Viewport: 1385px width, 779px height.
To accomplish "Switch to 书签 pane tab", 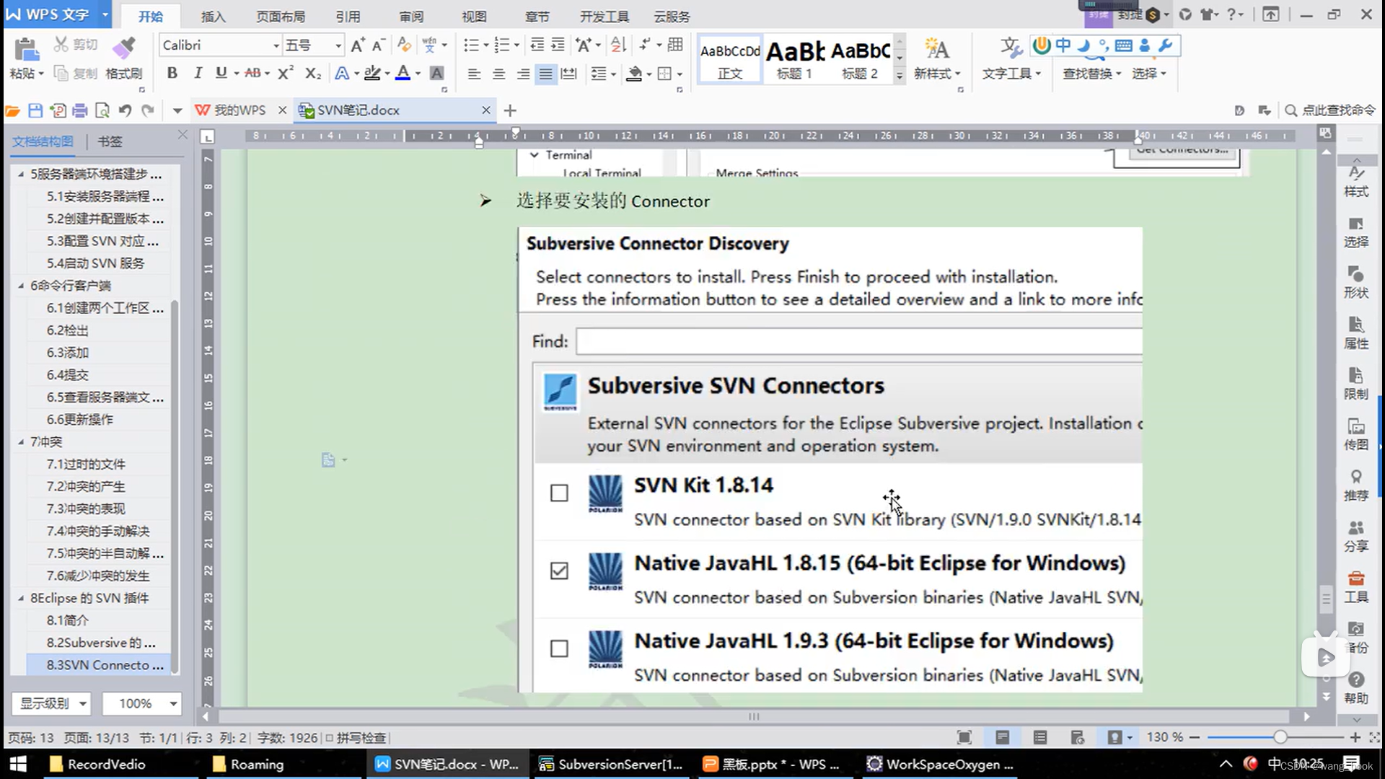I will (110, 141).
